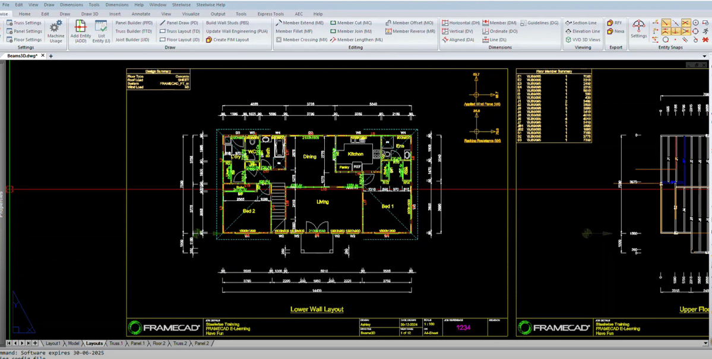Open the Floor Settings options
This screenshot has width=712, height=359.
tap(24, 40)
